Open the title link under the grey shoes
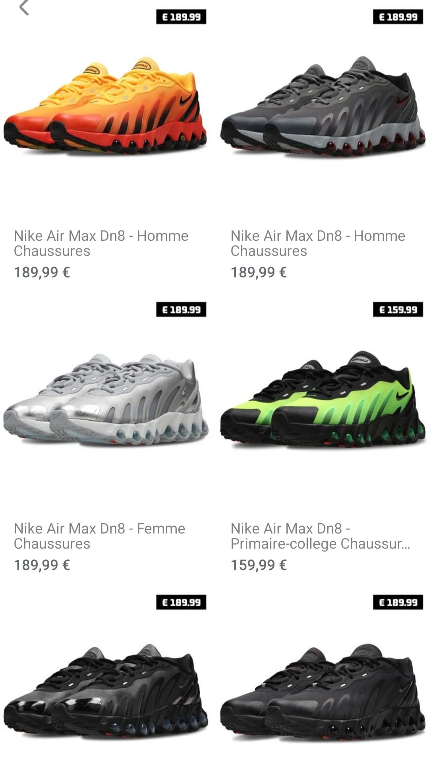This screenshot has width=429, height=777. coord(318,243)
